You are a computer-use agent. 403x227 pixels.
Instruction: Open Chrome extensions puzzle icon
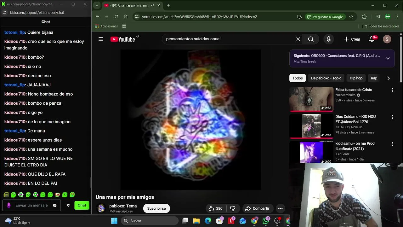[364, 17]
